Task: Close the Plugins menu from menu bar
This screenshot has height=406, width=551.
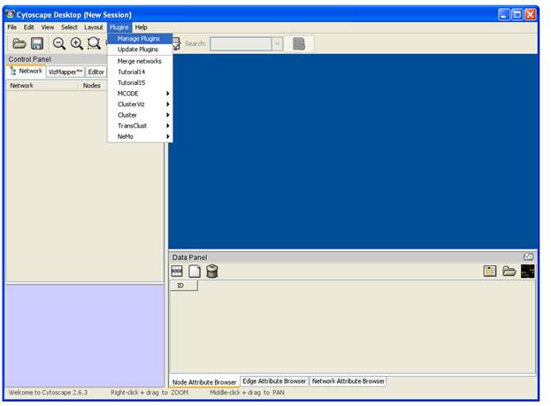Action: [x=119, y=27]
